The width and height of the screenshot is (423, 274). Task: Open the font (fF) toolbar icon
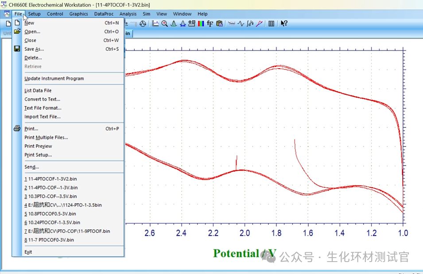(210, 24)
